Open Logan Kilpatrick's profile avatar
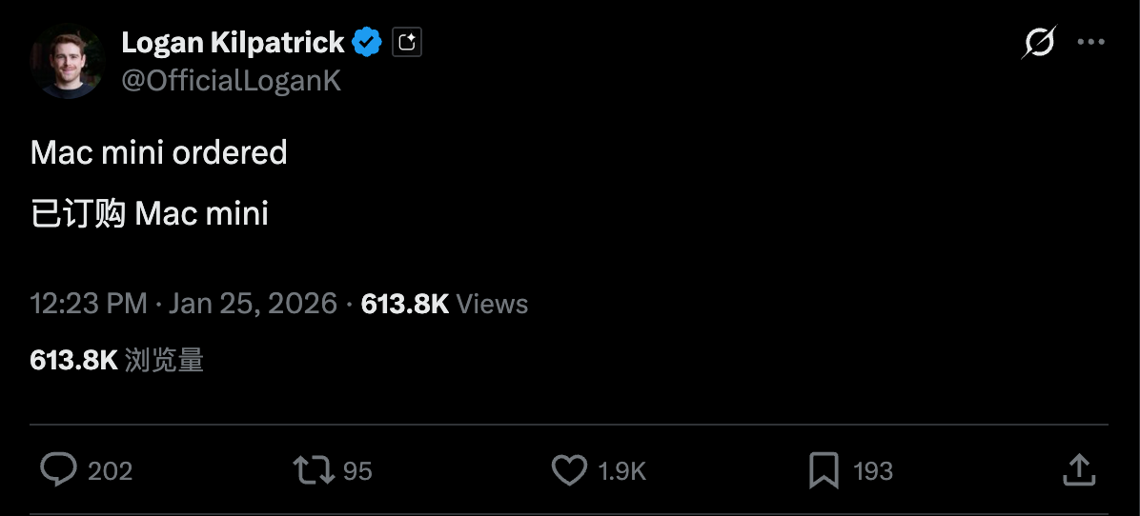 pos(68,62)
